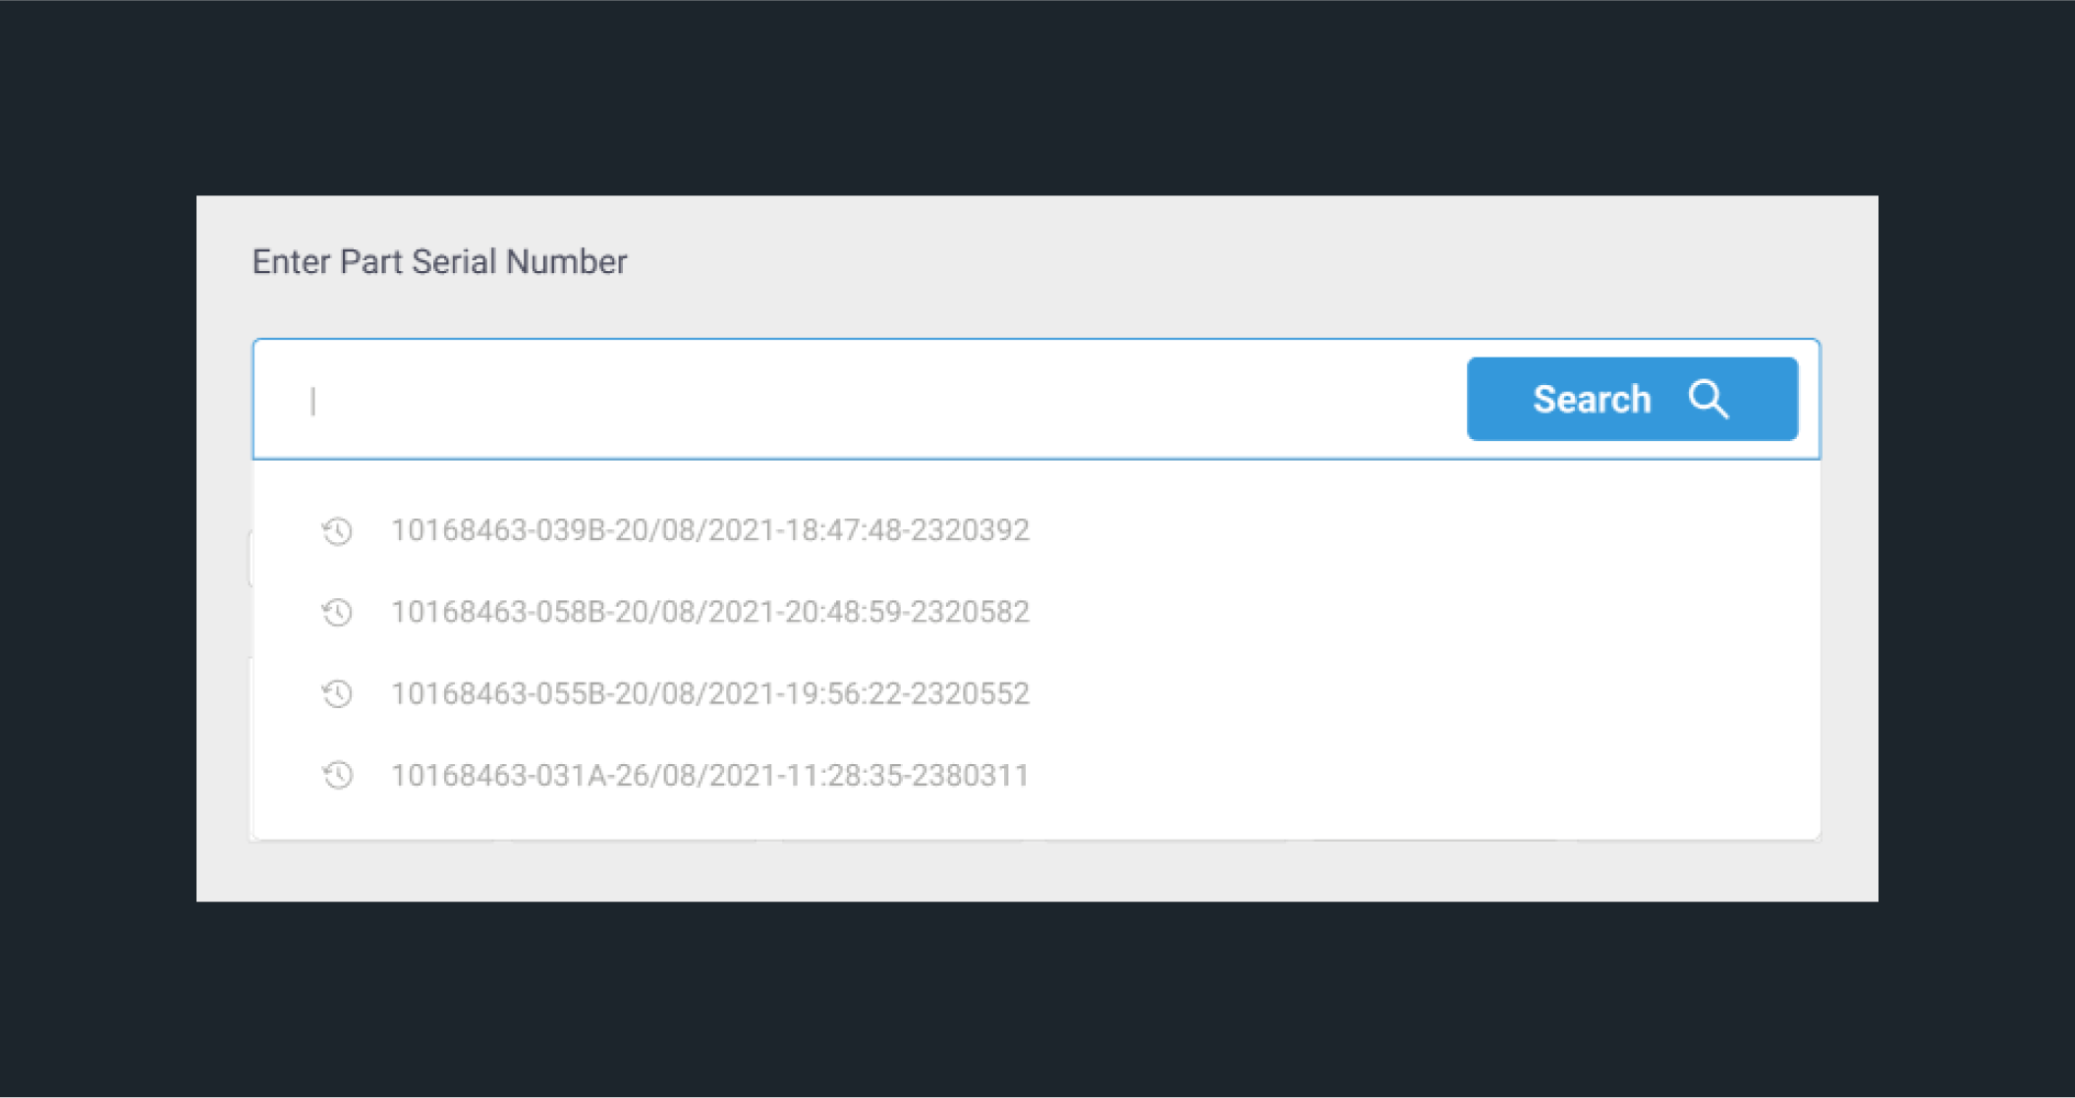Focus the part serial number input field
Image resolution: width=2075 pixels, height=1098 pixels.
click(x=860, y=400)
